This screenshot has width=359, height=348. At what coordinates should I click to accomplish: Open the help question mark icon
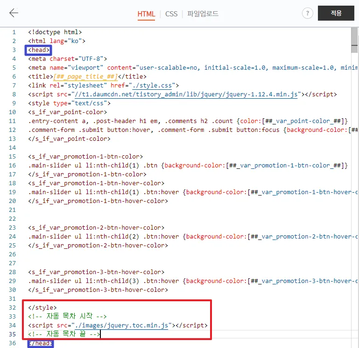tap(308, 13)
